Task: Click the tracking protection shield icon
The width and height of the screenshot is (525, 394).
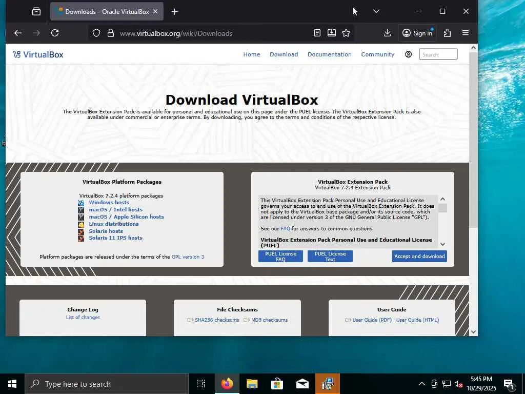Action: [96, 33]
